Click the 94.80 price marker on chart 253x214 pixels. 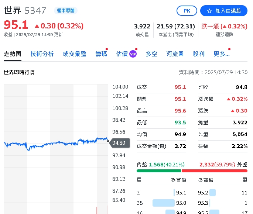120,143
